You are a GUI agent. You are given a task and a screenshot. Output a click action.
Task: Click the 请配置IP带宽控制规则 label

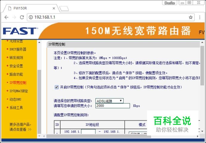click(71, 115)
